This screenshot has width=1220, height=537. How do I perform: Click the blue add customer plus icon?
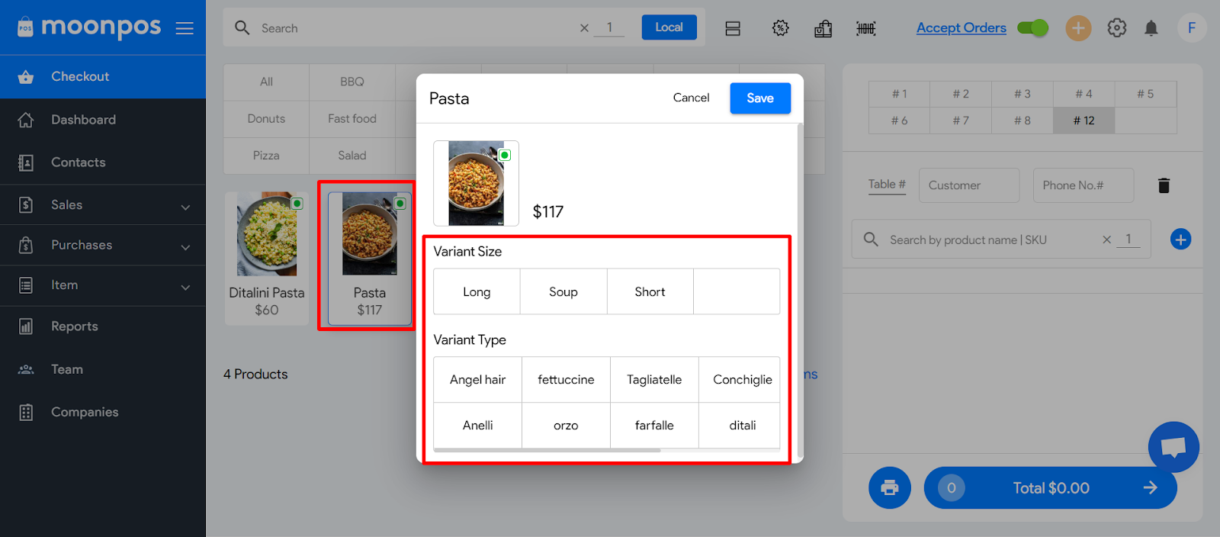click(x=1180, y=240)
